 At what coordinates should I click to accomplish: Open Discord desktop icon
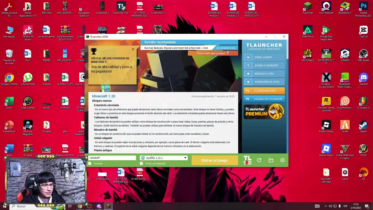363,79
